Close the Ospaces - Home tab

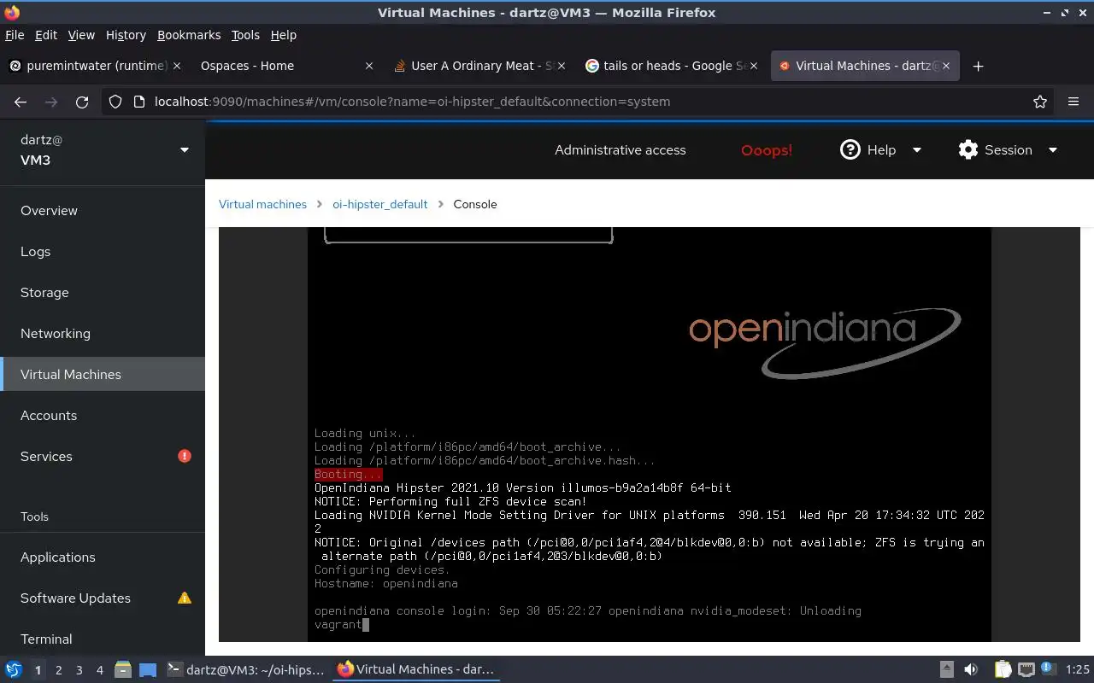tap(369, 66)
